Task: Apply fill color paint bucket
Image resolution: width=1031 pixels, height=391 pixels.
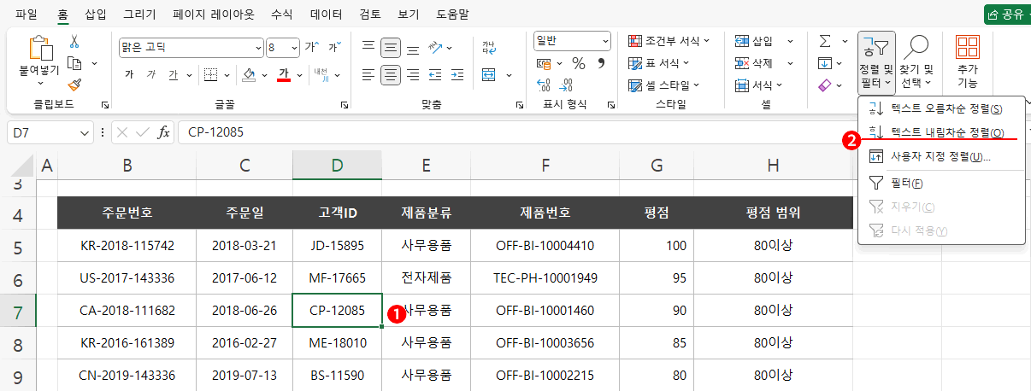Action: [249, 74]
